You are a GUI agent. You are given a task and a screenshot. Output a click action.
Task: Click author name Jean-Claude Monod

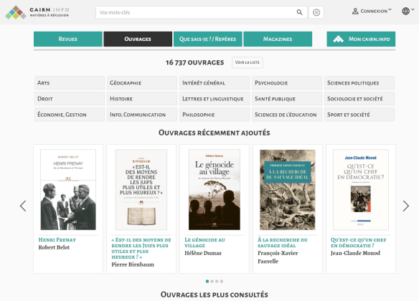355,253
